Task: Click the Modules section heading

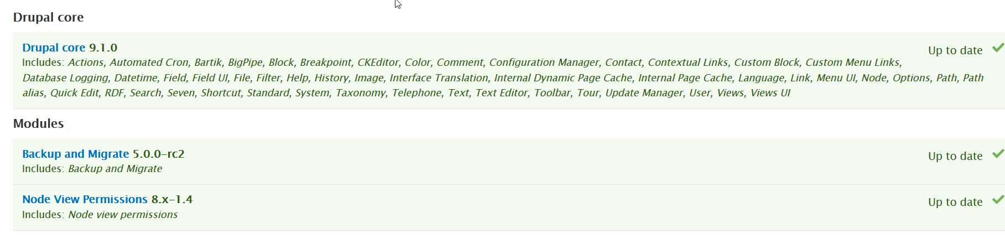Action: click(38, 123)
